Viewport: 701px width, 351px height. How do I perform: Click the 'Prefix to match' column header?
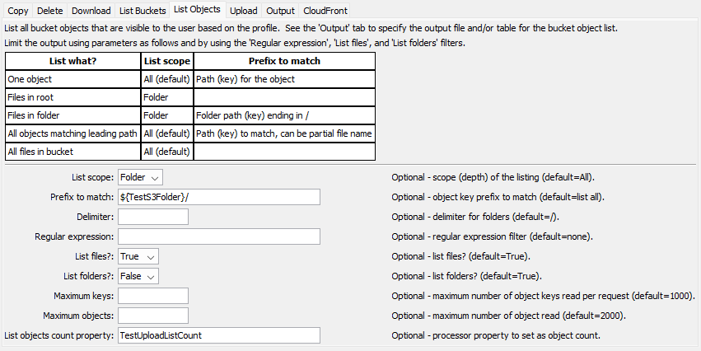pos(284,61)
